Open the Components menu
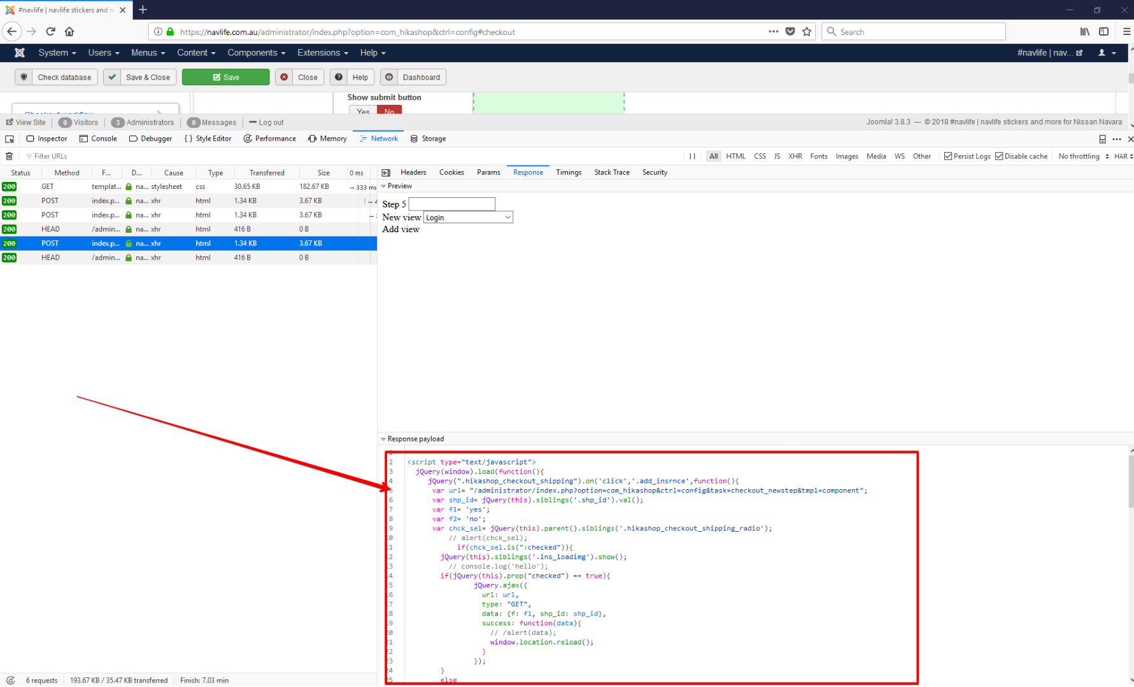 [256, 53]
